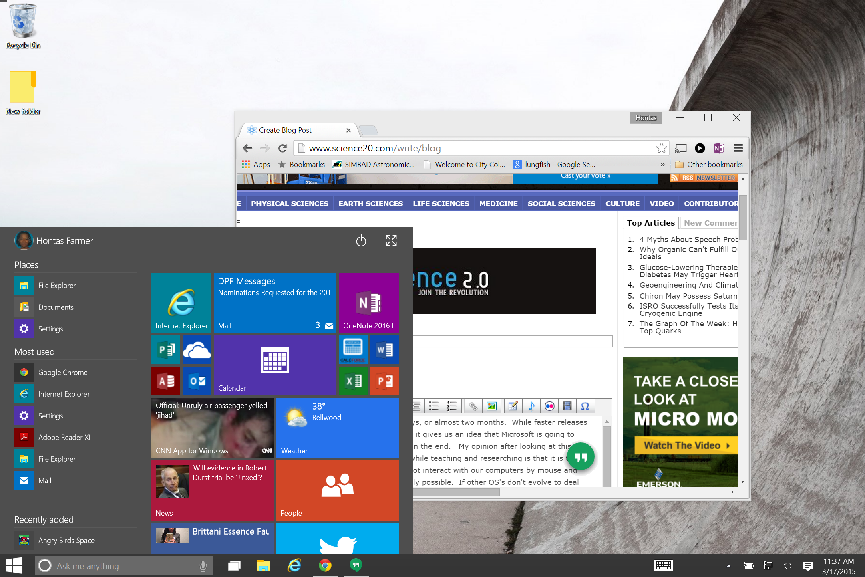Click the insert audio music note icon
Image resolution: width=865 pixels, height=577 pixels.
click(531, 406)
